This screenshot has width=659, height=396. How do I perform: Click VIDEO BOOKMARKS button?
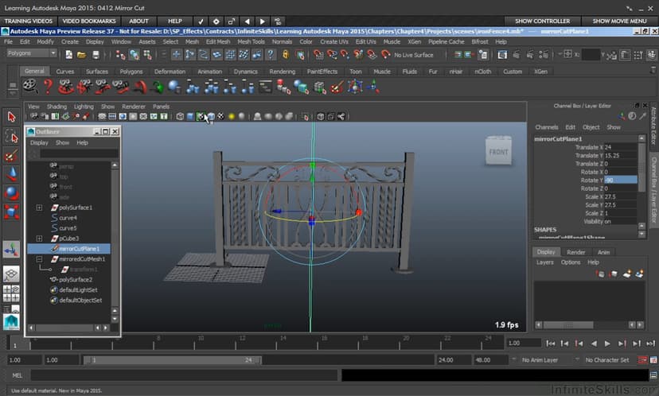click(89, 21)
